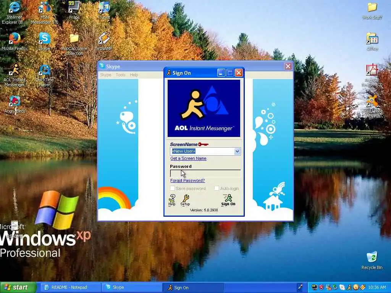Click the AOL Instant Messenger logo banner
The image size is (391, 293).
click(x=204, y=108)
